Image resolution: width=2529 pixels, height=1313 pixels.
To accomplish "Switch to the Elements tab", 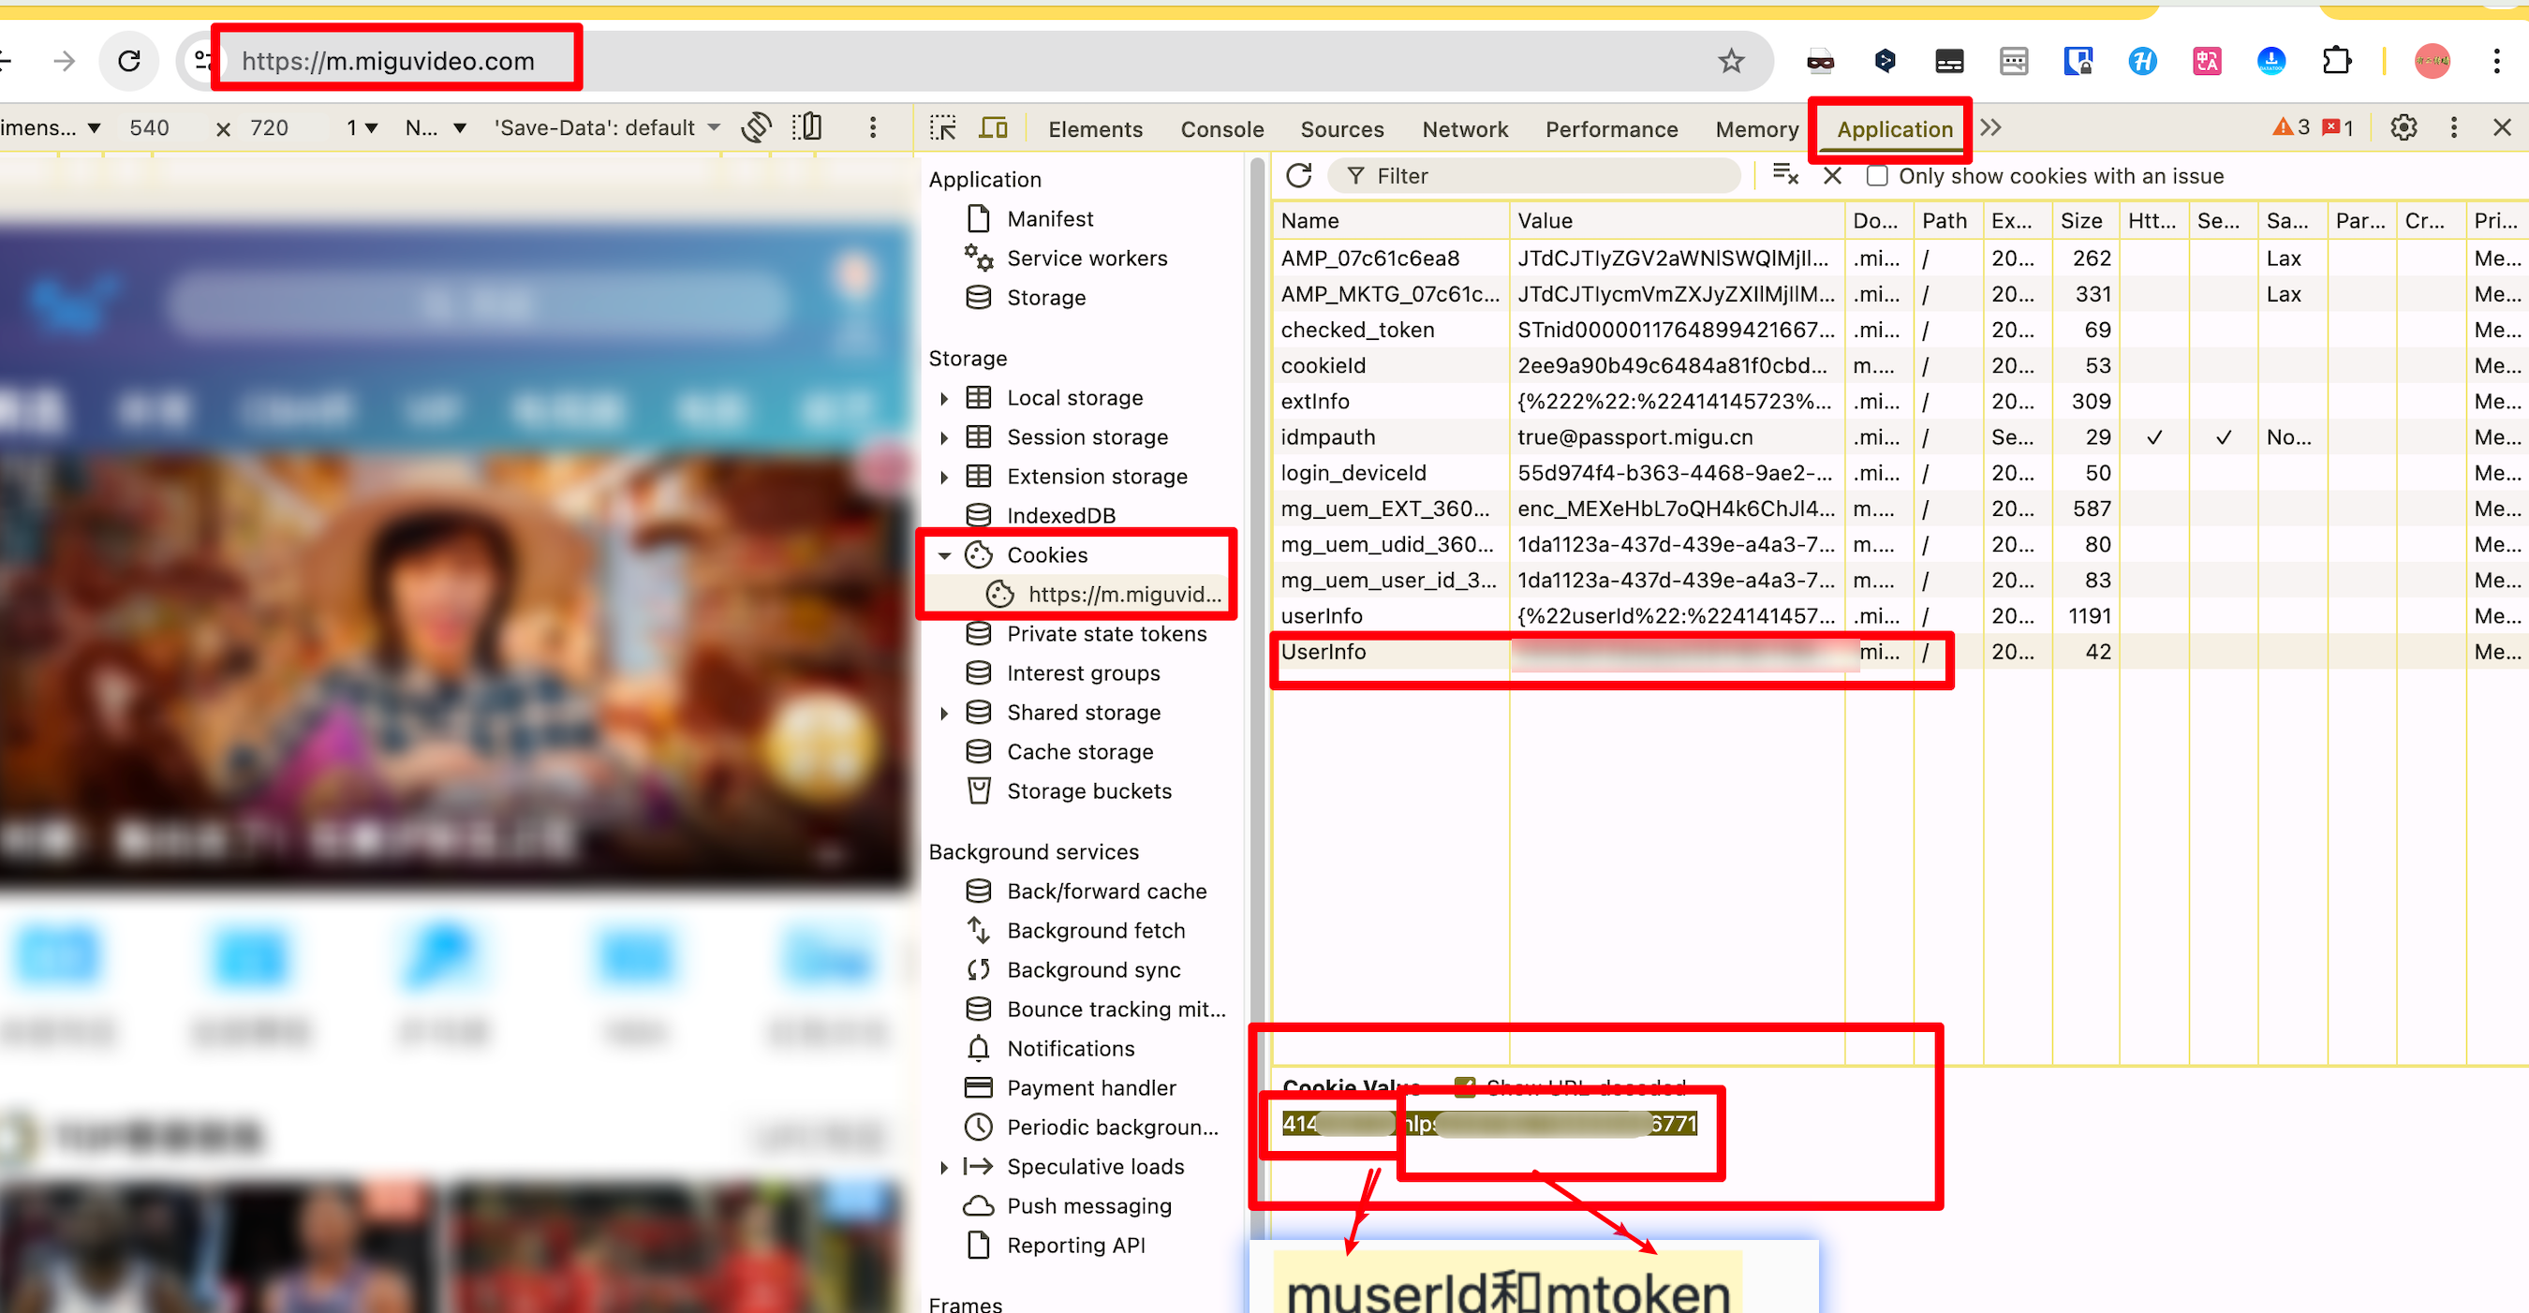I will [1095, 128].
